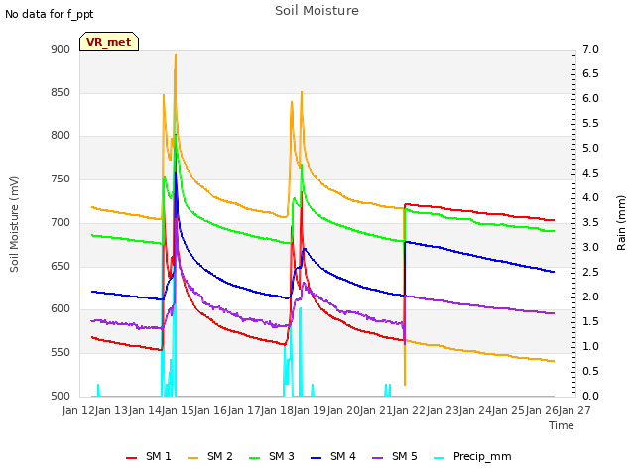Click the SM 1 red line end near Jan 26
Screen dimensions: 635x476
tap(554, 220)
